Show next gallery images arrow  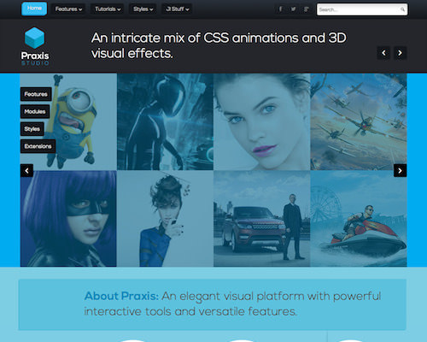[x=400, y=170]
